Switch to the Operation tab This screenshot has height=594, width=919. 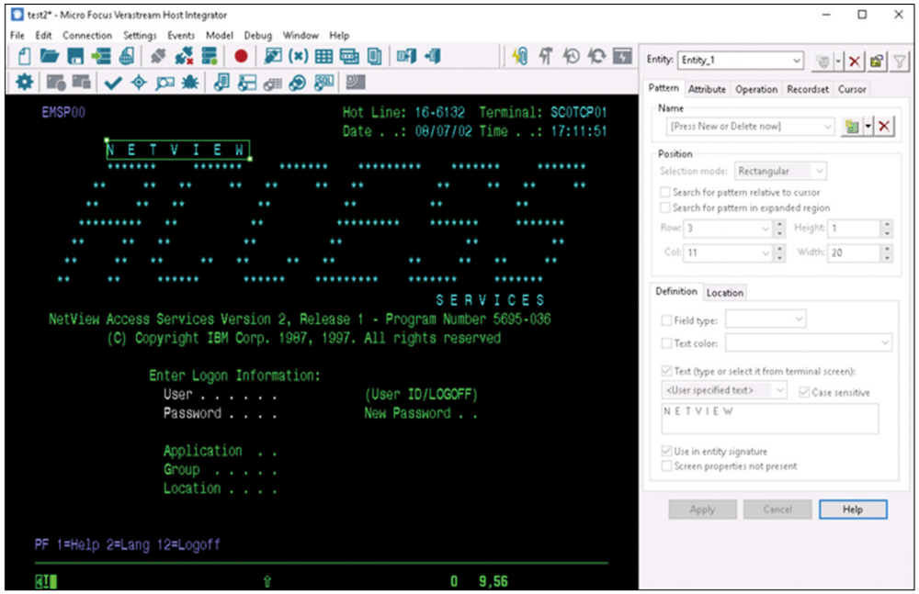point(756,90)
